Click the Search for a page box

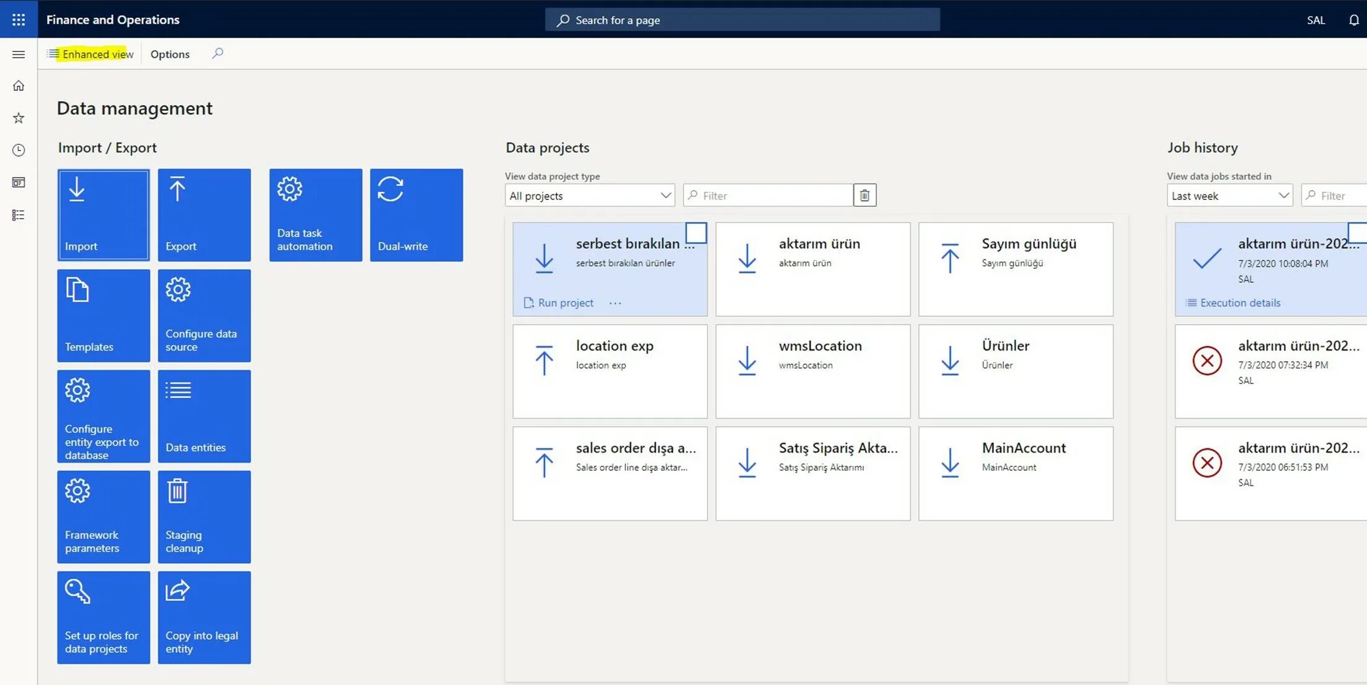coord(742,20)
